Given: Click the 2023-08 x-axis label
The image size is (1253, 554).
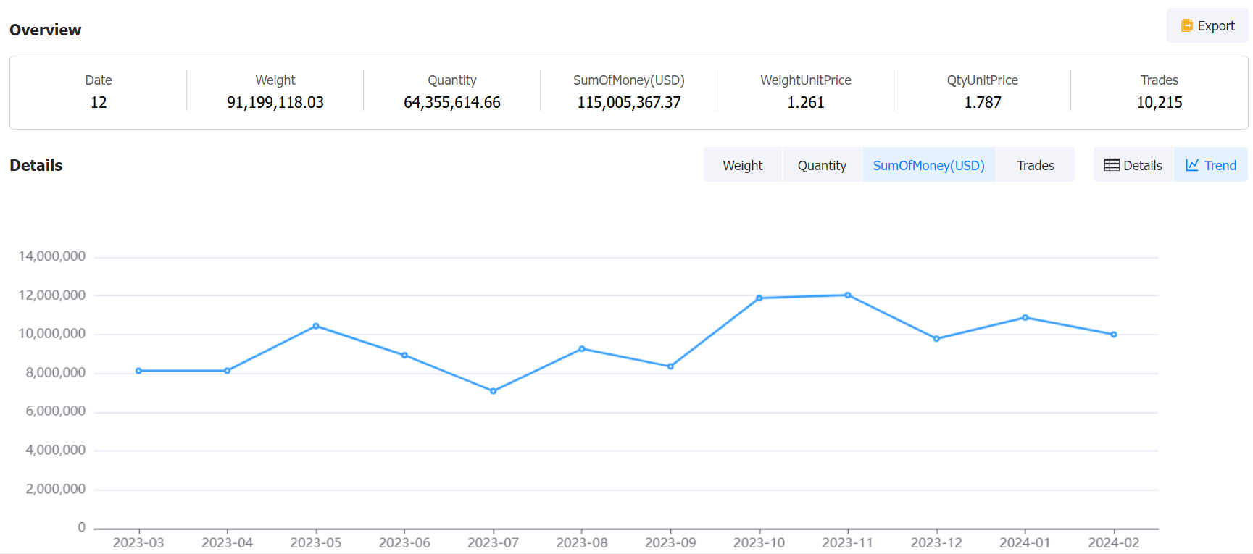Looking at the screenshot, I should tap(582, 542).
